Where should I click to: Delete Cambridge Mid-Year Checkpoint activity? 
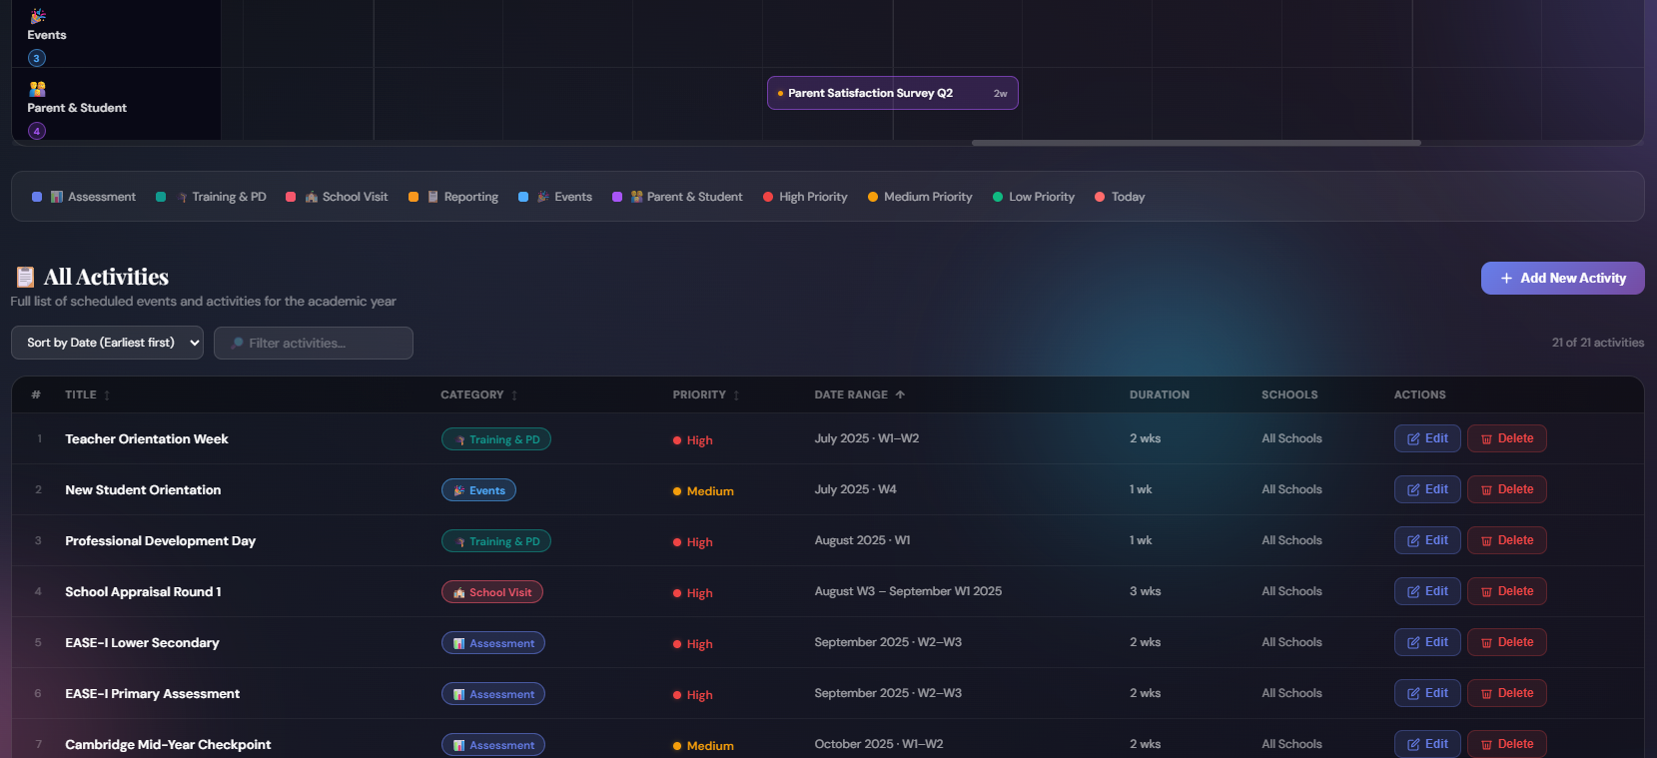[1506, 744]
